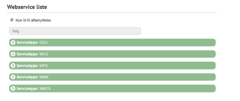Screen dimensions: 240x101
Task: Click the 'Webservice liste' heading
Action: (27, 7)
